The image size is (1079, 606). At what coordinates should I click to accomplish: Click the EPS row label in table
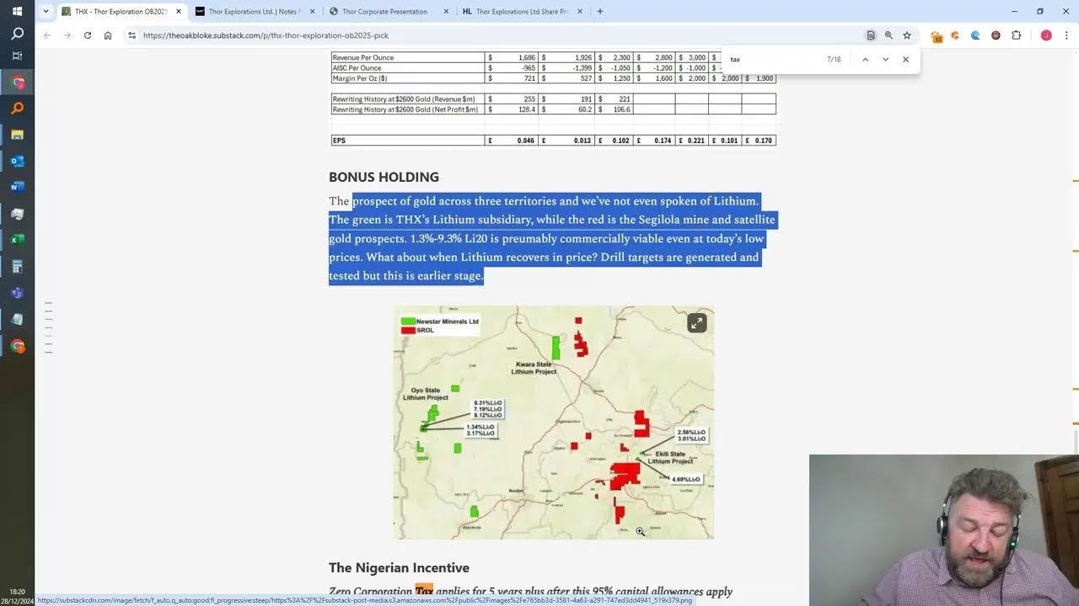pos(339,141)
